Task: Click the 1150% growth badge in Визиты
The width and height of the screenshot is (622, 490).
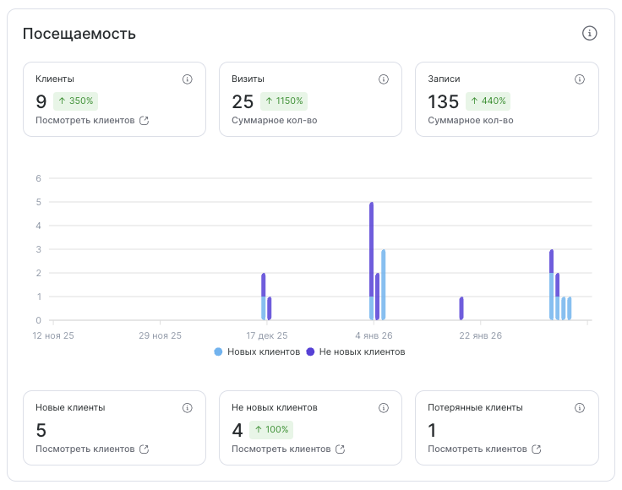Action: (282, 101)
